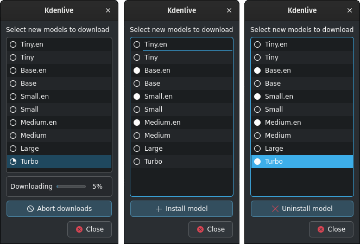The height and width of the screenshot is (244, 360).
Task: Click Uninstall model button in right dialog
Action: pos(302,209)
